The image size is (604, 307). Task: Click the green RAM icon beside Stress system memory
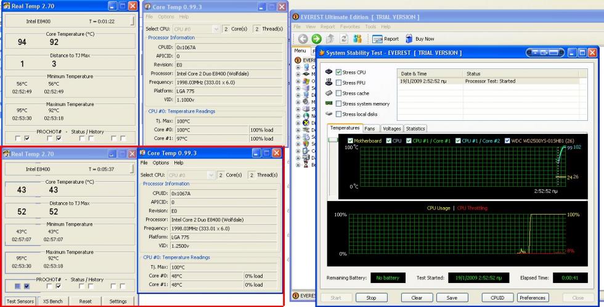click(x=329, y=103)
